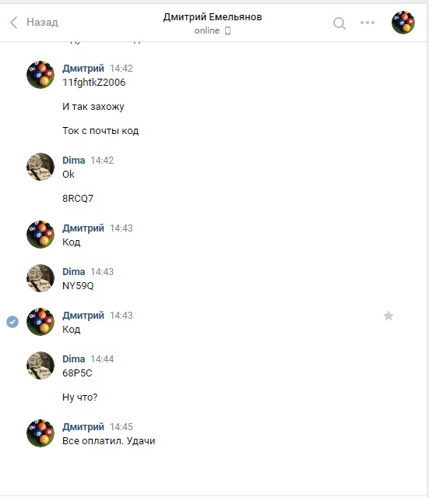
Task: Select the message 68P5C
Action: [x=77, y=373]
